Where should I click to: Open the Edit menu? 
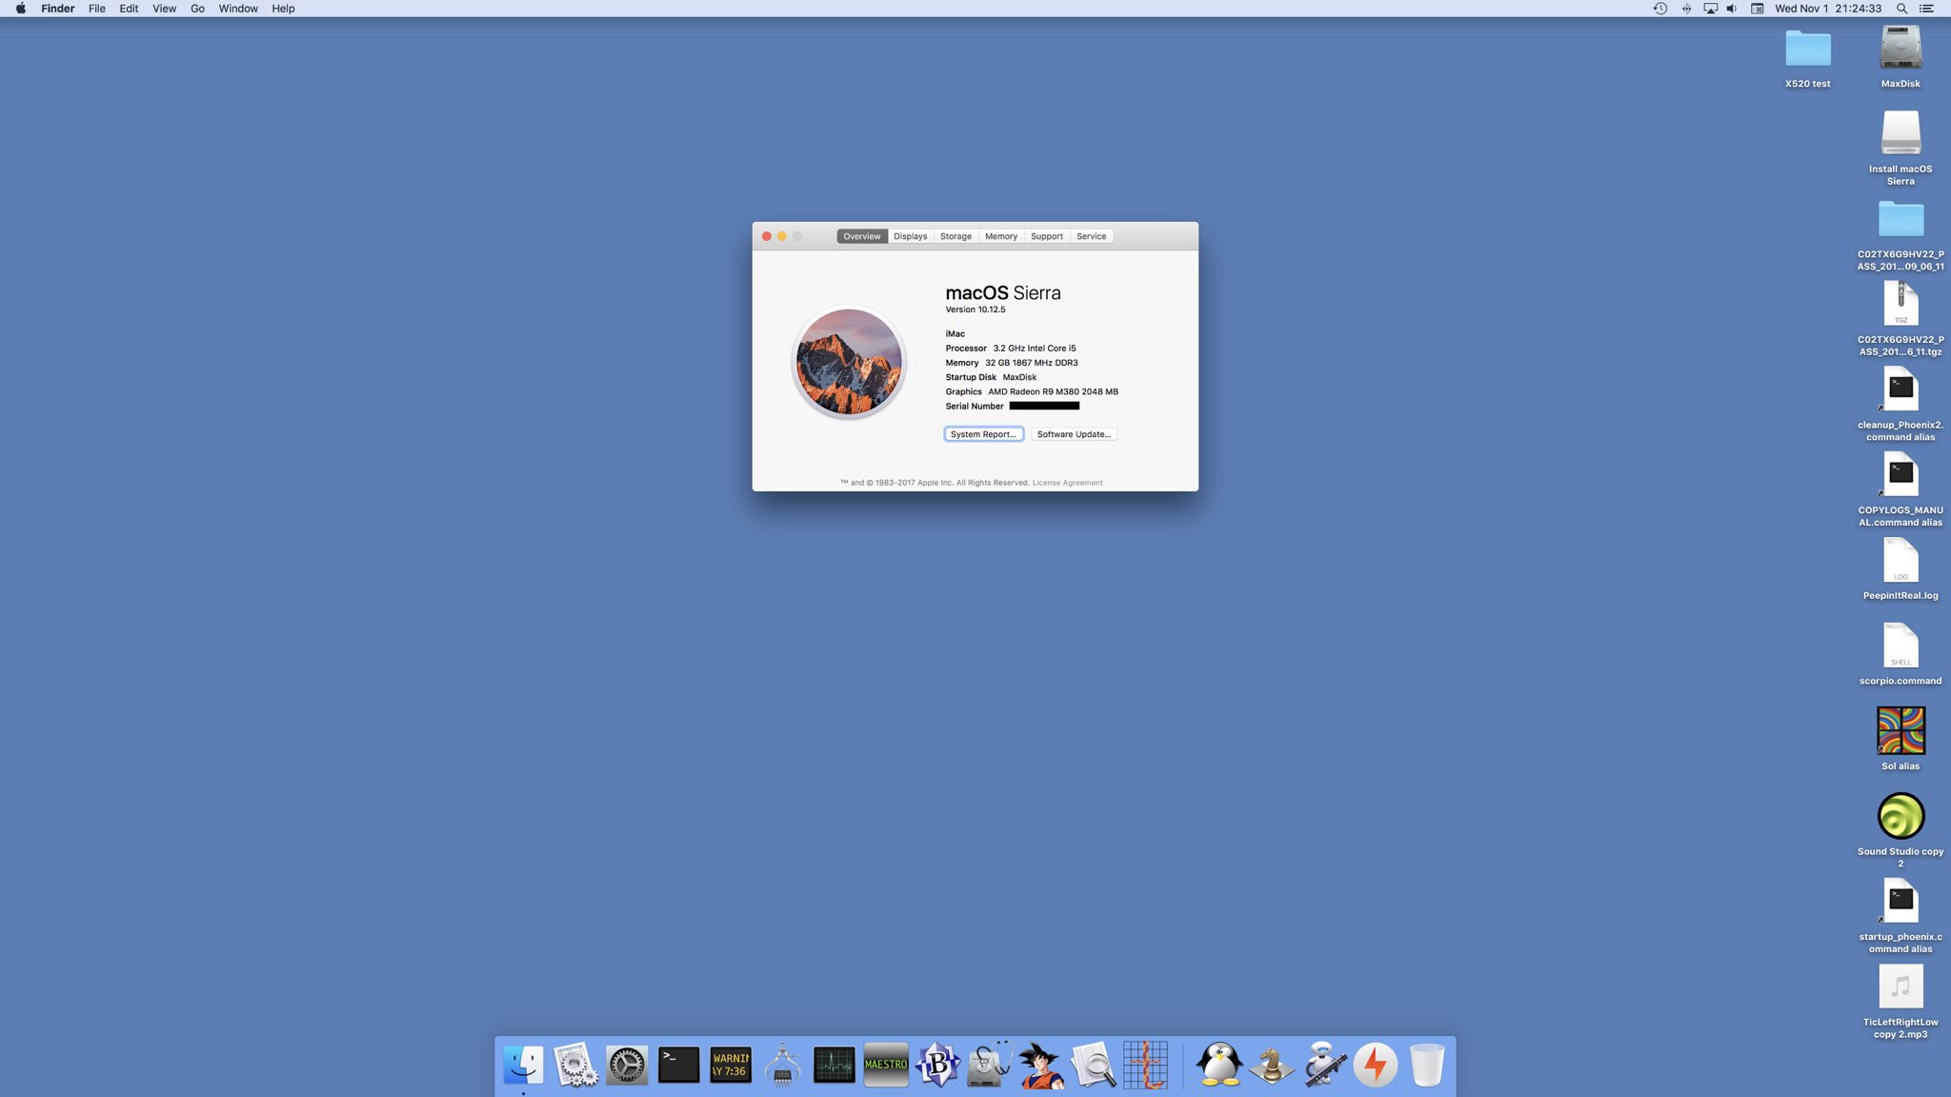(129, 9)
